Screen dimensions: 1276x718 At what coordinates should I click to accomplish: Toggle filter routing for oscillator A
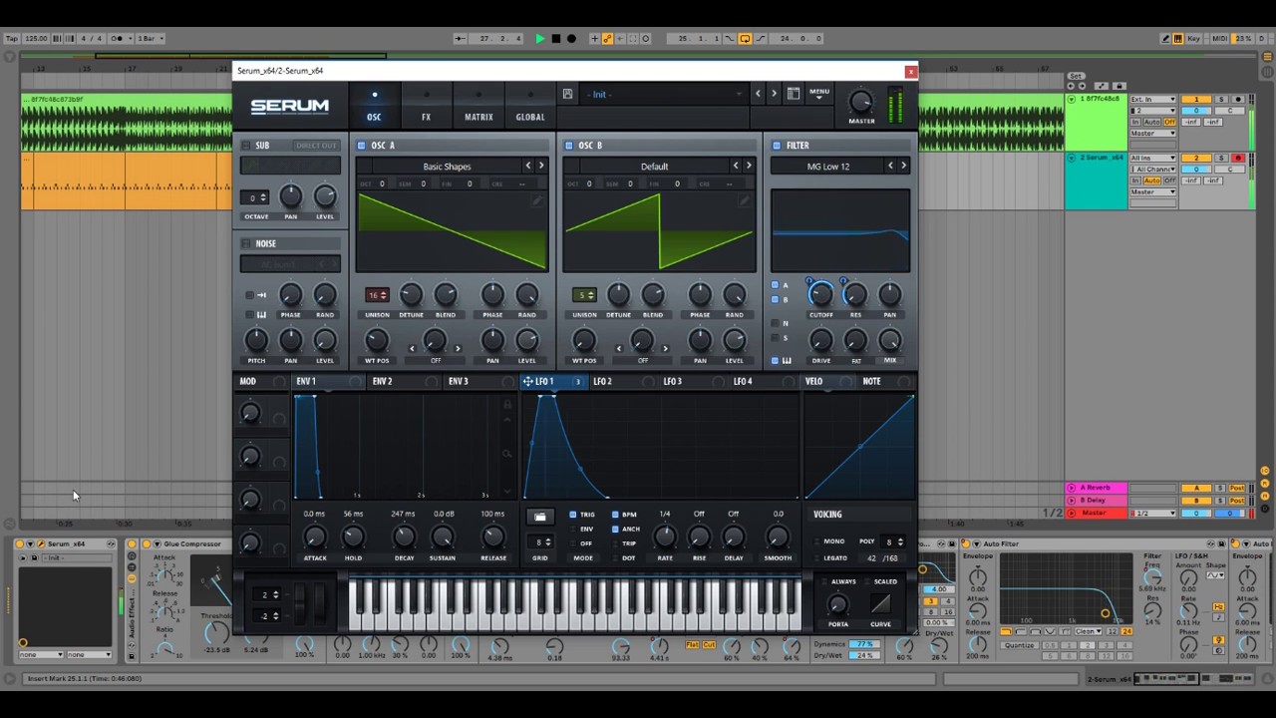[x=775, y=285]
